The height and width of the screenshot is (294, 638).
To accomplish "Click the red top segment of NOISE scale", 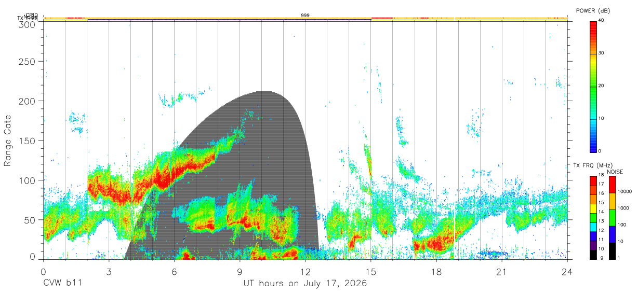I will [x=613, y=184].
